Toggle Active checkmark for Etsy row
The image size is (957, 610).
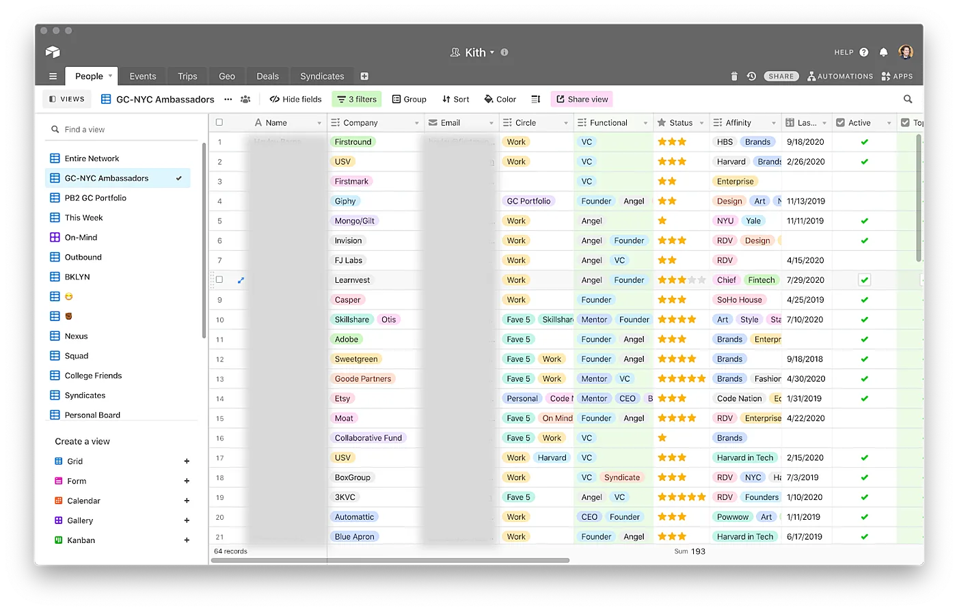(865, 398)
